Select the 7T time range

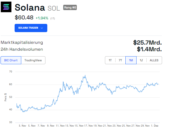pyautogui.click(x=120, y=60)
